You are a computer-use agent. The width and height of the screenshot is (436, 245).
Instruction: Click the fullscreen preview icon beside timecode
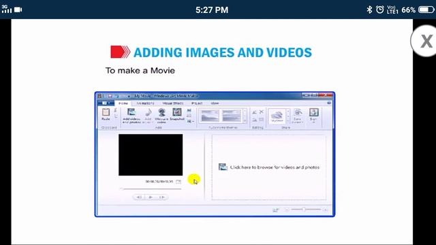click(178, 182)
